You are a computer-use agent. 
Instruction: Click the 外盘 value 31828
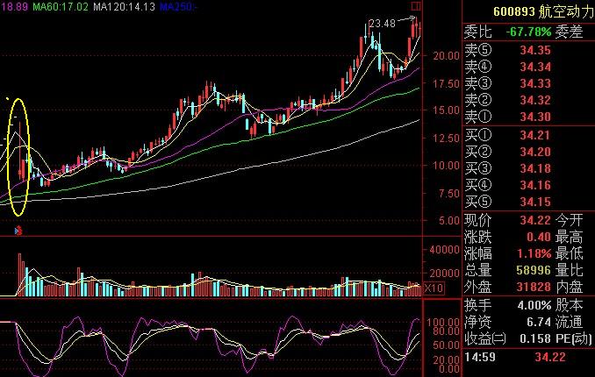(x=534, y=287)
